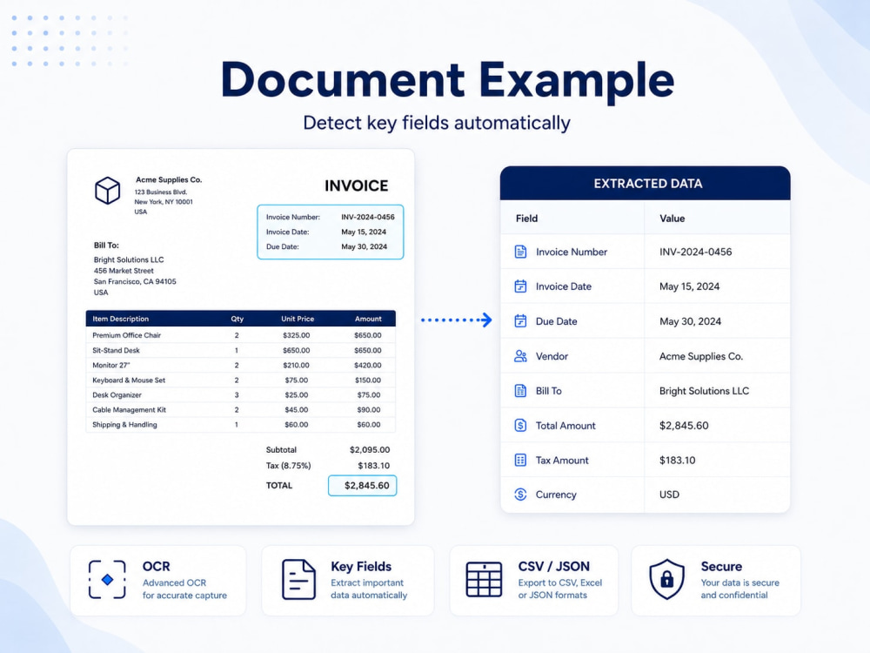
Task: Click the Invoice Date calendar icon
Action: (520, 286)
